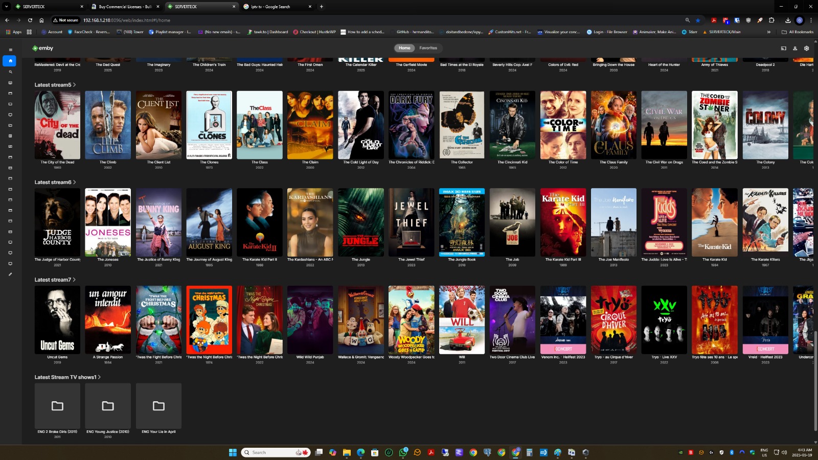The width and height of the screenshot is (818, 460).
Task: Open the Jewel Thief poster
Action: coord(411,222)
